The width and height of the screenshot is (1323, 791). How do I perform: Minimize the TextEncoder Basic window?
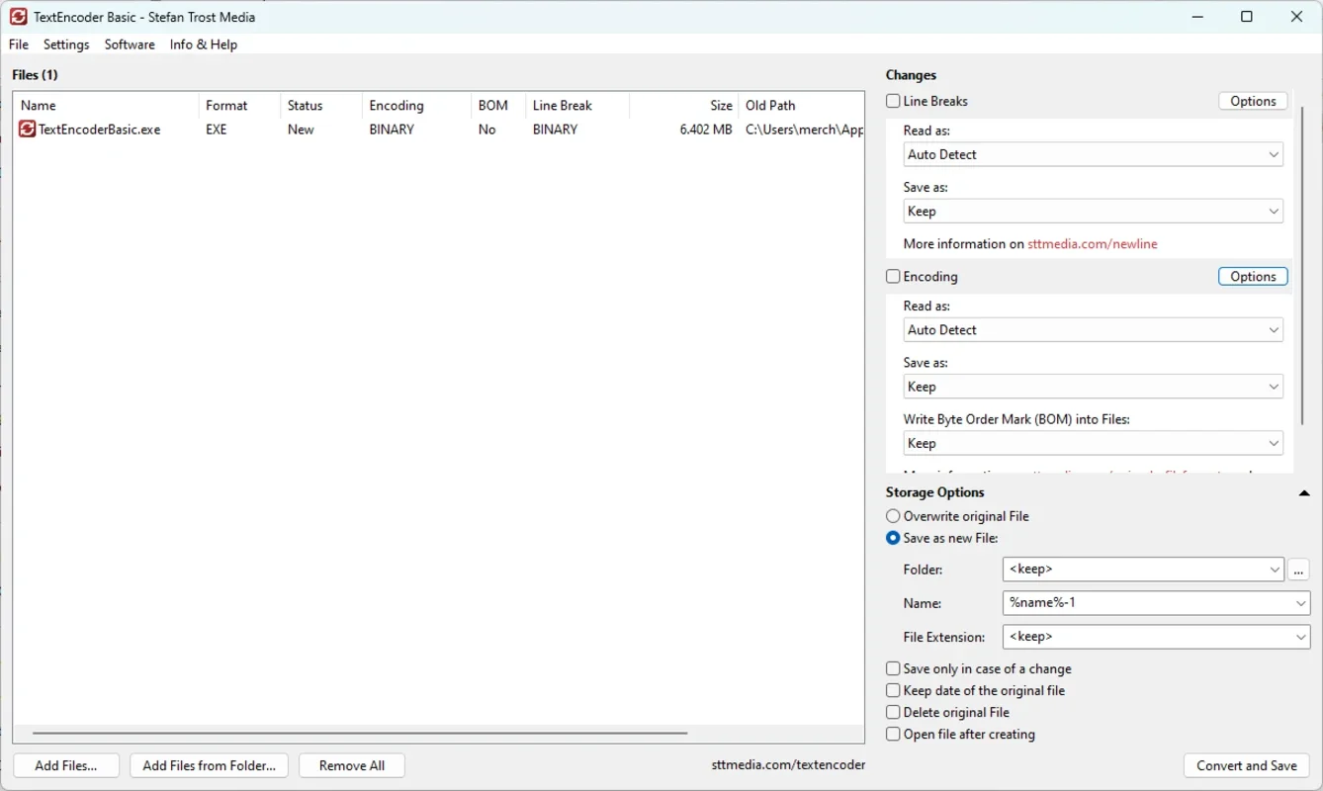pyautogui.click(x=1197, y=17)
